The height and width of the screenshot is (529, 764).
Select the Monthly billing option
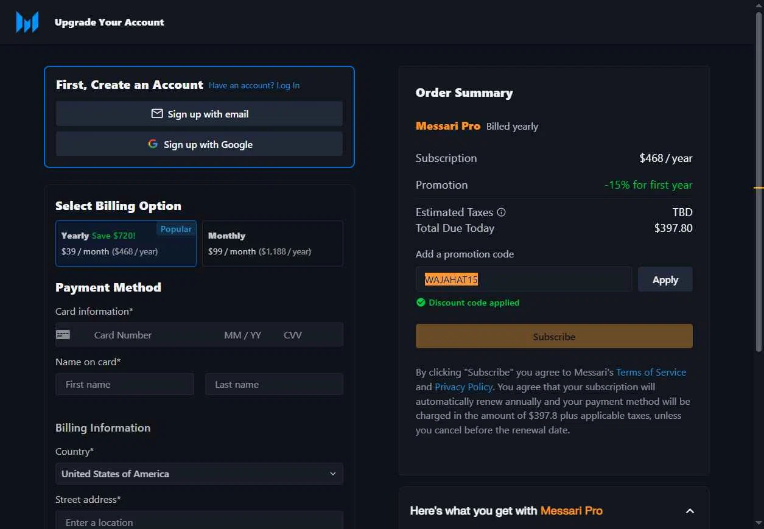(x=273, y=243)
